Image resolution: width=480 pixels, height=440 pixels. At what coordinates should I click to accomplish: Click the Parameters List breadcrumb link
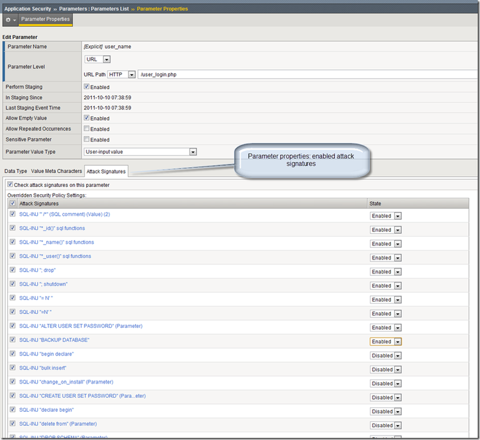[103, 8]
